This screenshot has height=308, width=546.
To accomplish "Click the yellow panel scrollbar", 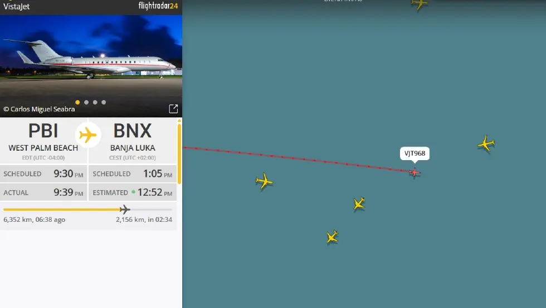I will click(x=179, y=152).
